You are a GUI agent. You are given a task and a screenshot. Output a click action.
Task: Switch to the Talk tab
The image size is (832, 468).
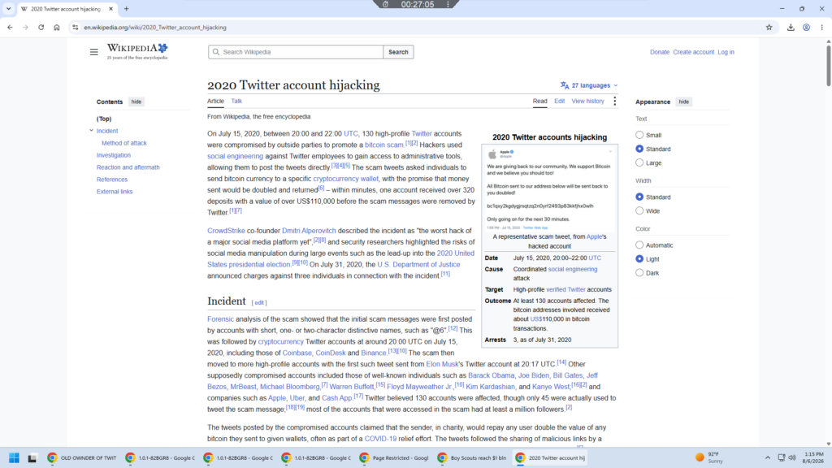[x=236, y=101]
